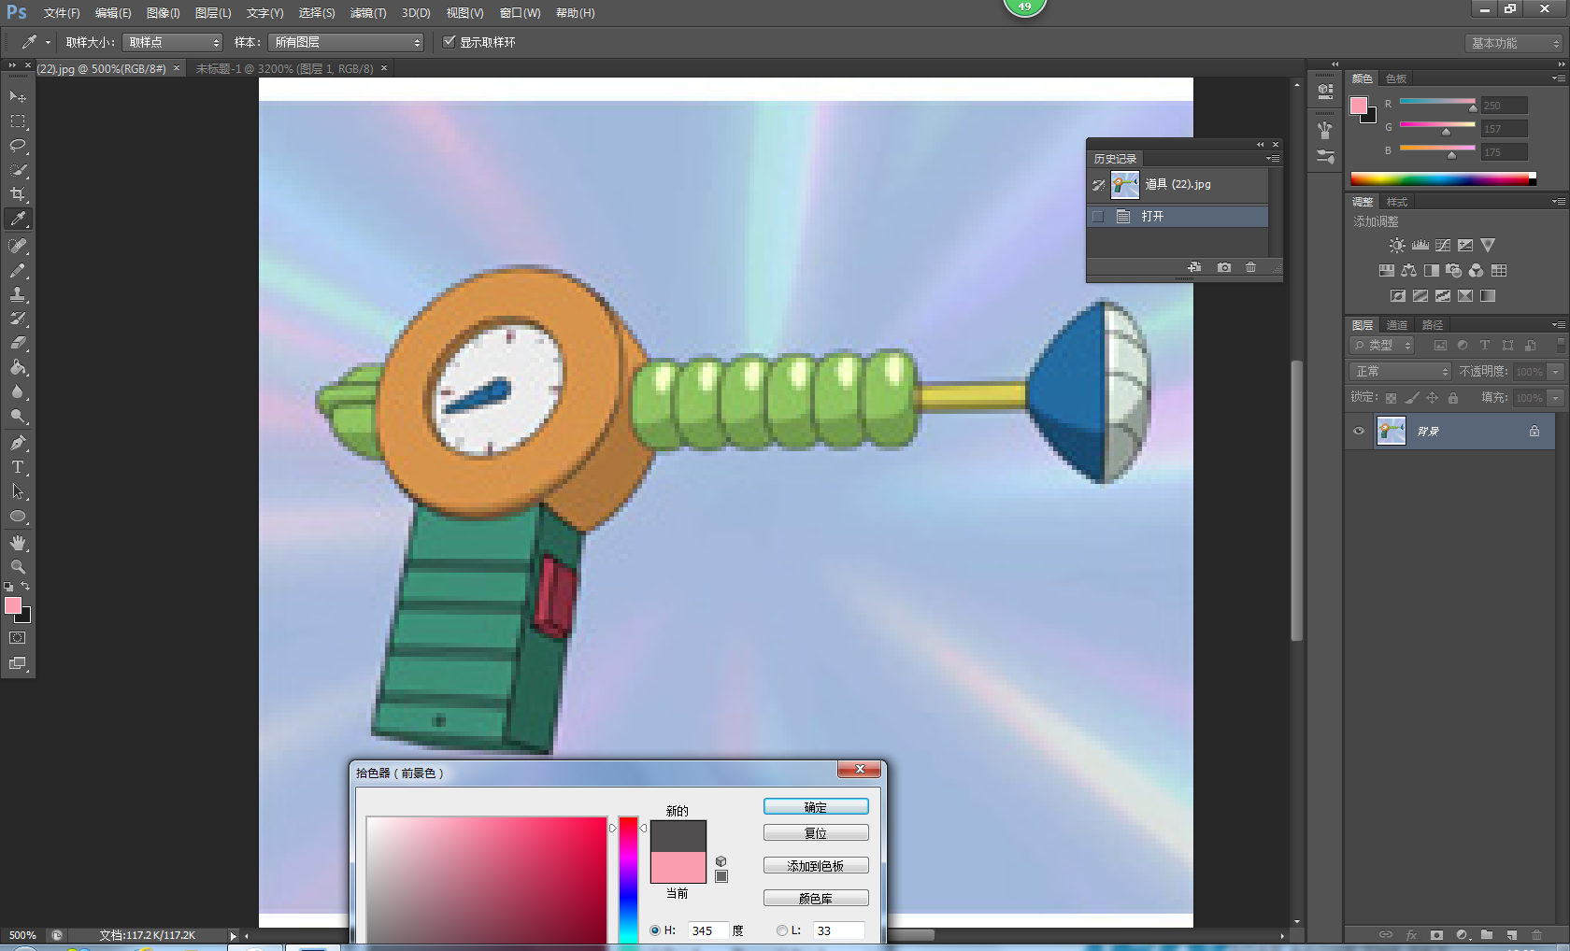Click the H value input field
Image resolution: width=1570 pixels, height=951 pixels.
coord(707,930)
